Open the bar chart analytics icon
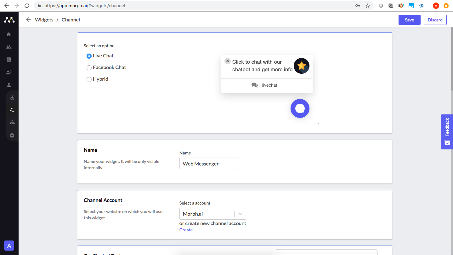 (x=9, y=60)
